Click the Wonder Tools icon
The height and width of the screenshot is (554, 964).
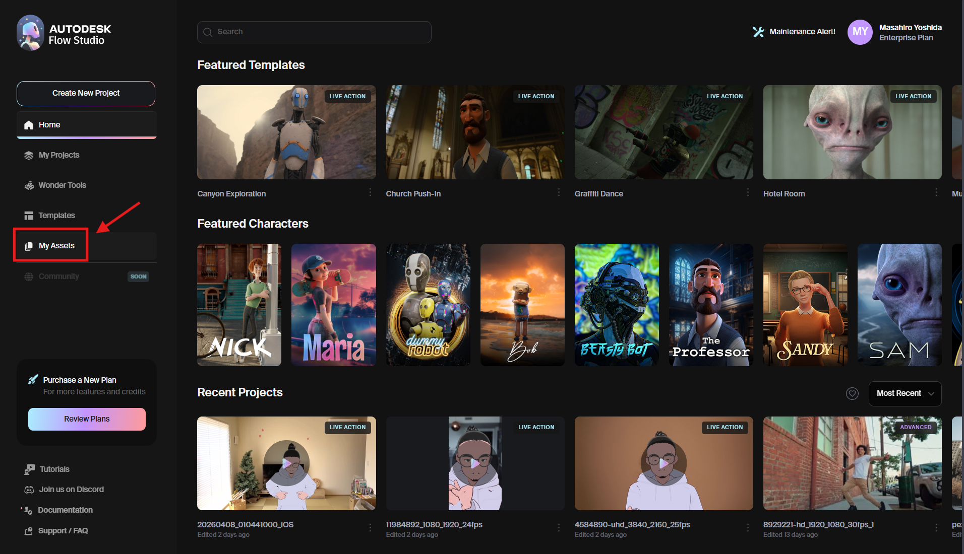29,185
